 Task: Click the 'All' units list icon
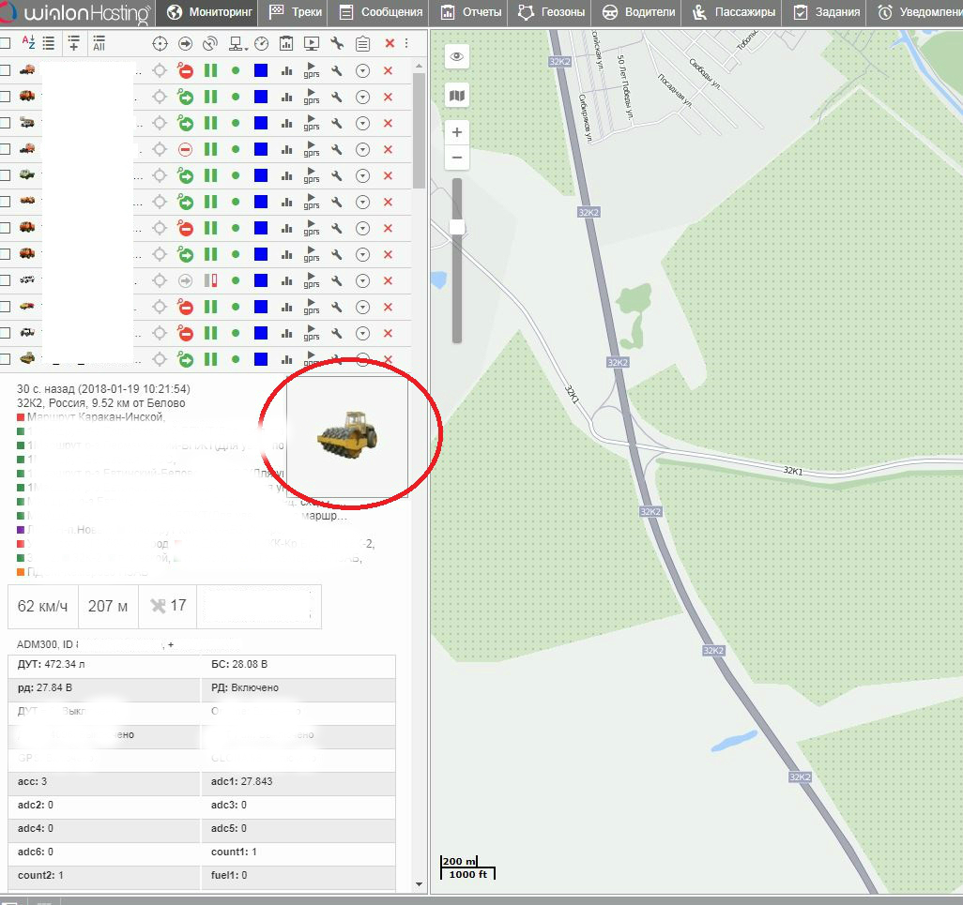pos(99,43)
